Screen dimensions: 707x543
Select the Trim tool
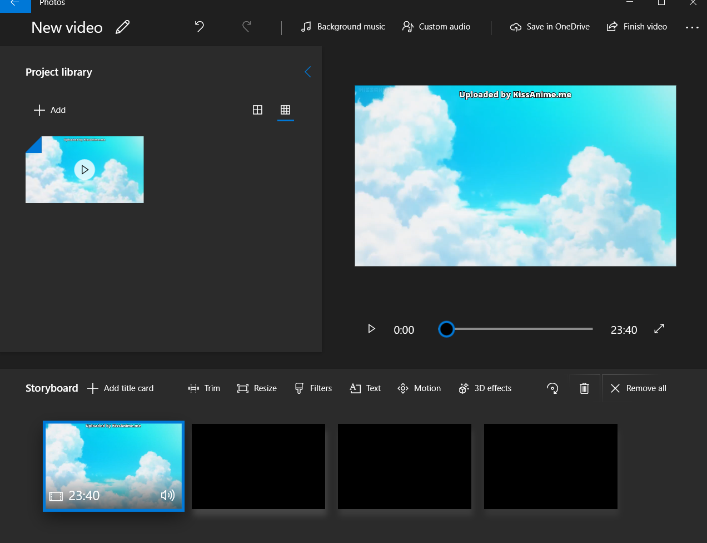click(203, 388)
